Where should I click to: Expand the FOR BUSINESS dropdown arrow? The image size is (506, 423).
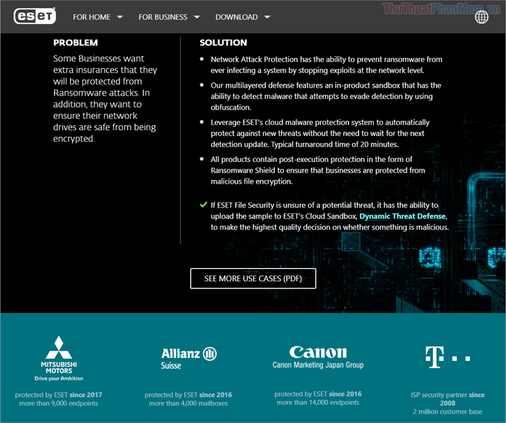(197, 17)
